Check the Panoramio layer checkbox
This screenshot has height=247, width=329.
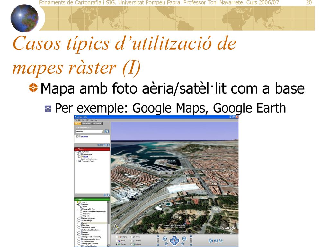point(81,214)
